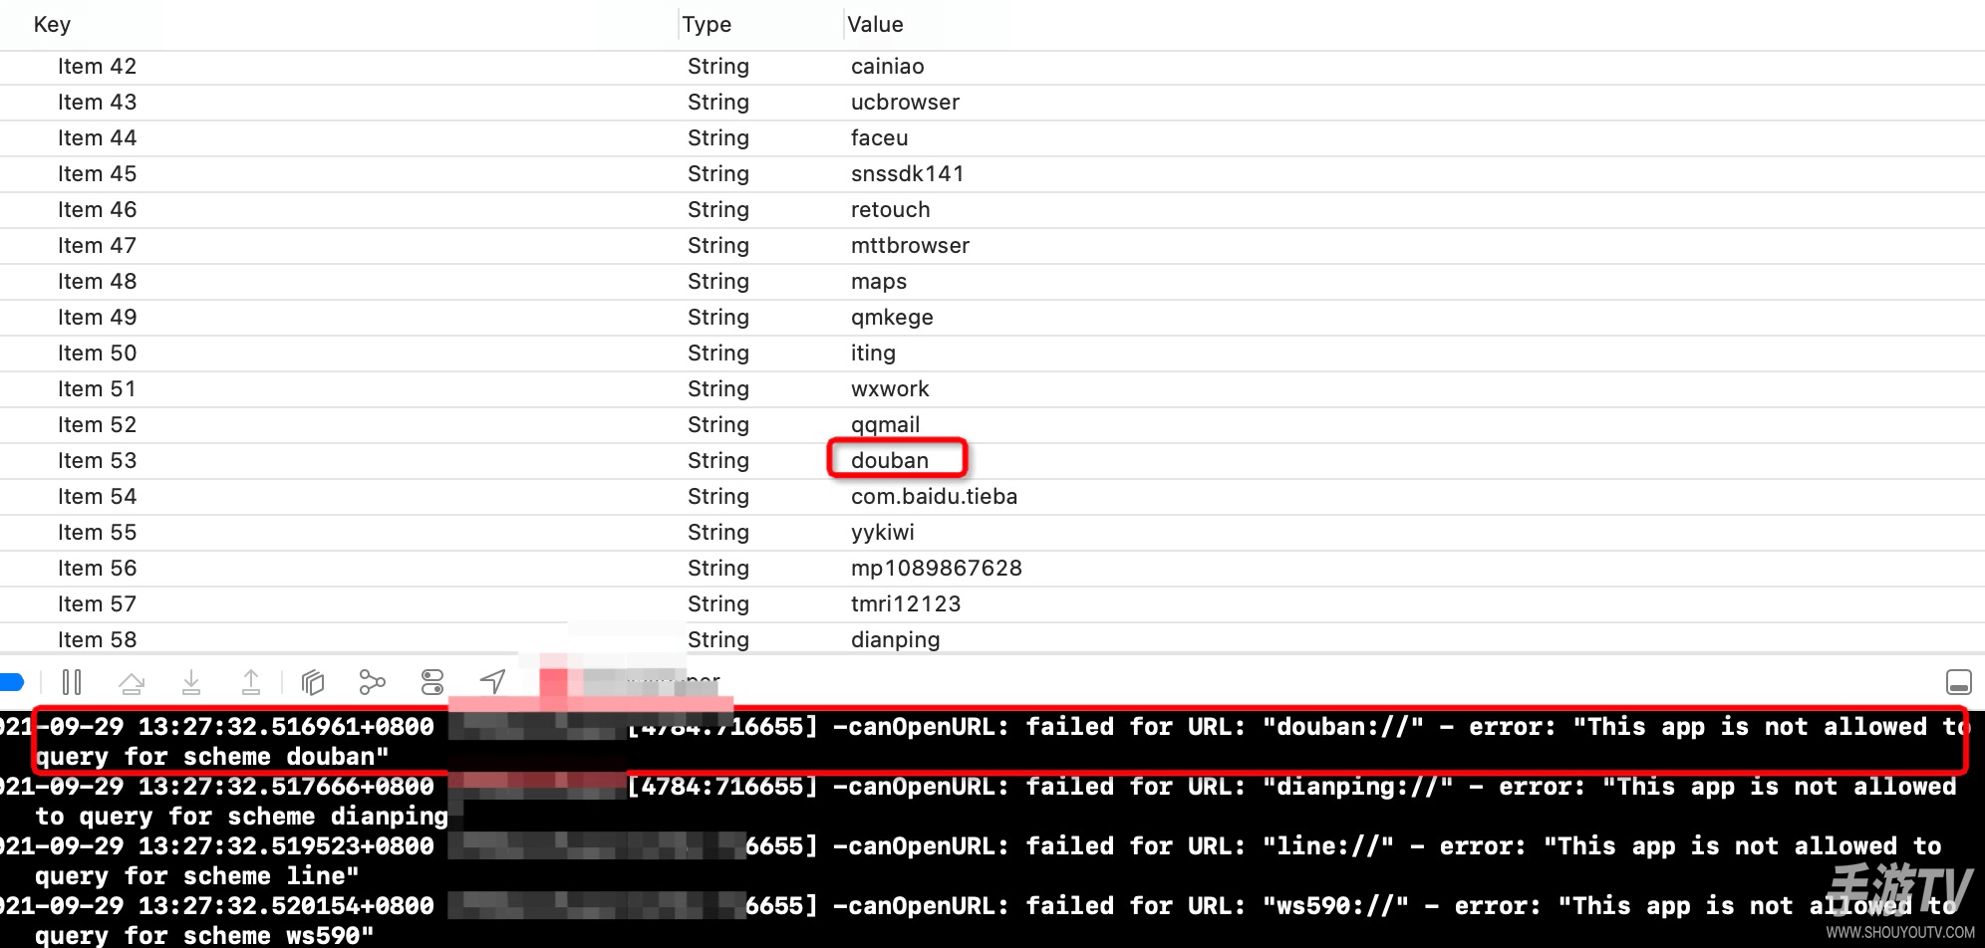This screenshot has height=948, width=1985.
Task: Select the value "qqmail"
Action: pos(886,425)
